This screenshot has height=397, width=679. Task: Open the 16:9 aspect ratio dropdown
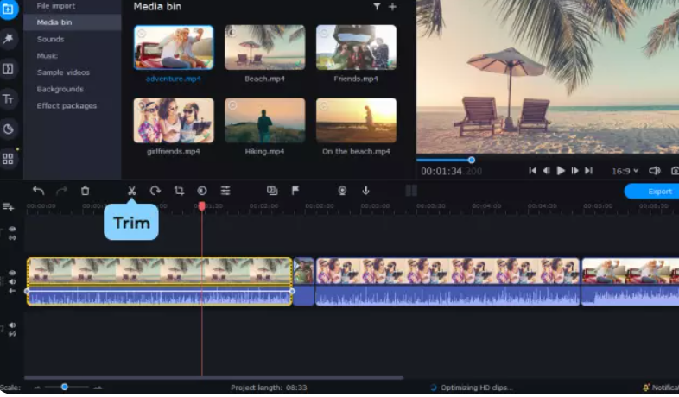[625, 171]
